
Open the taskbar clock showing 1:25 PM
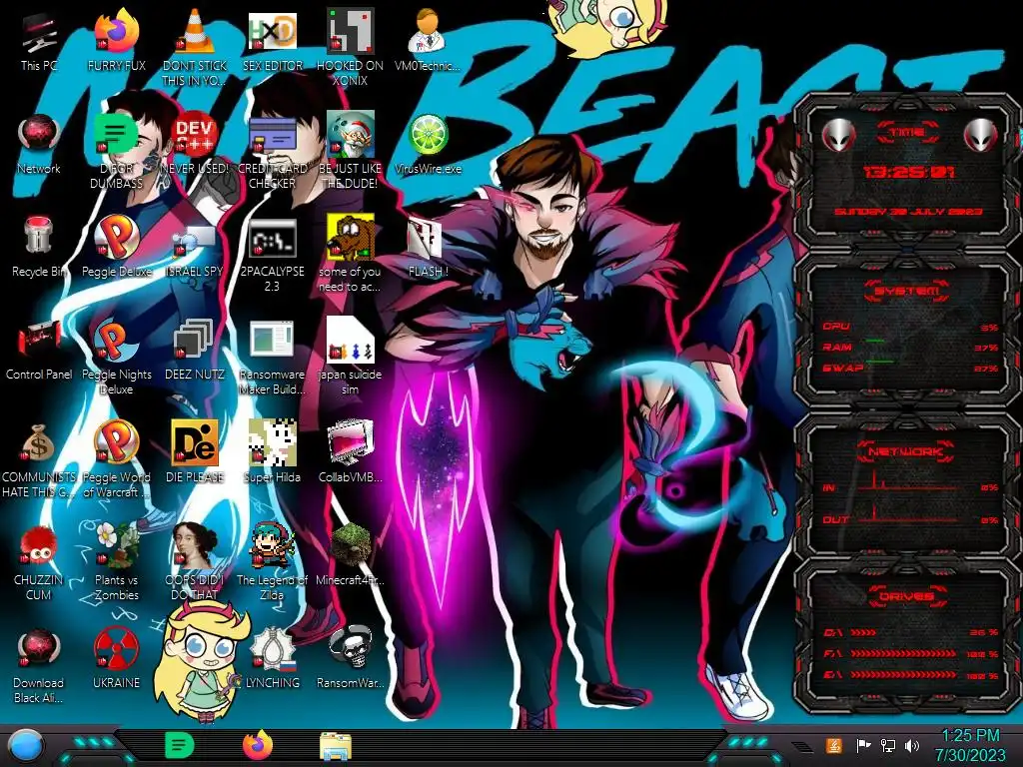pyautogui.click(x=970, y=746)
